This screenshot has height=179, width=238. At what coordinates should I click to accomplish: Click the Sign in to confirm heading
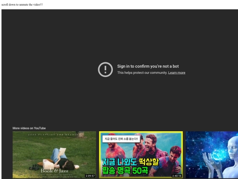tap(148, 66)
